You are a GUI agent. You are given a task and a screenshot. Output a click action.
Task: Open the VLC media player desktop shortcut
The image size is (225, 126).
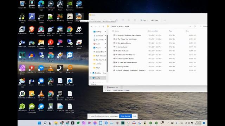pos(41,96)
